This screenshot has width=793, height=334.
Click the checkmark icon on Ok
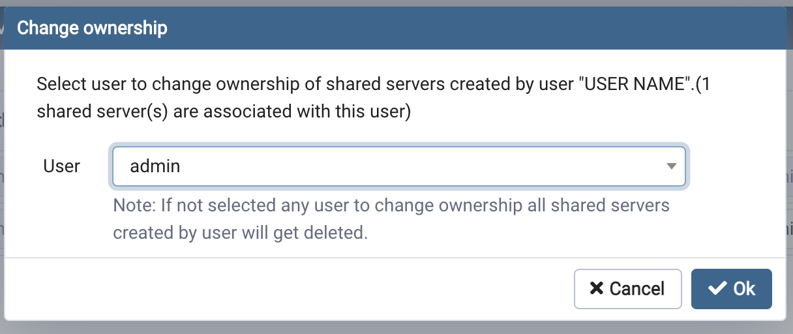click(717, 288)
